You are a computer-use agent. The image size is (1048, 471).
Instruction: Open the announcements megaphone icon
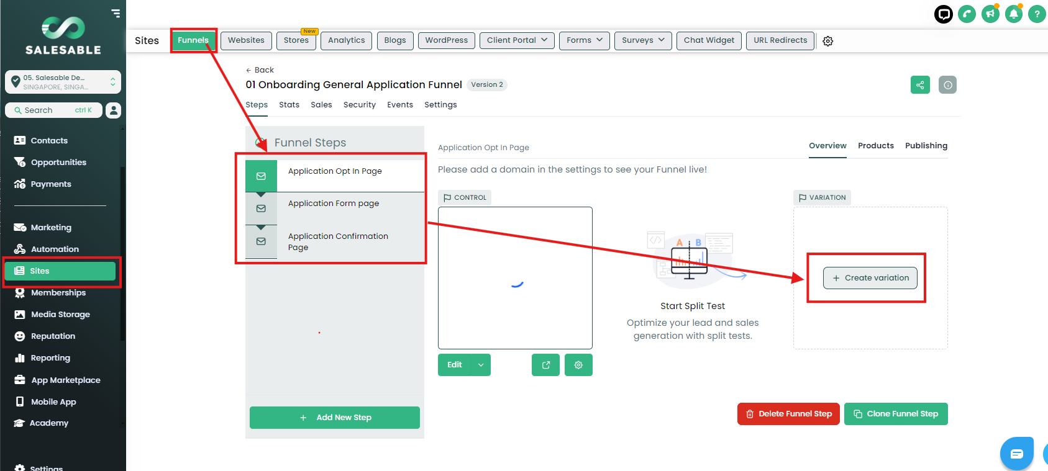[990, 14]
